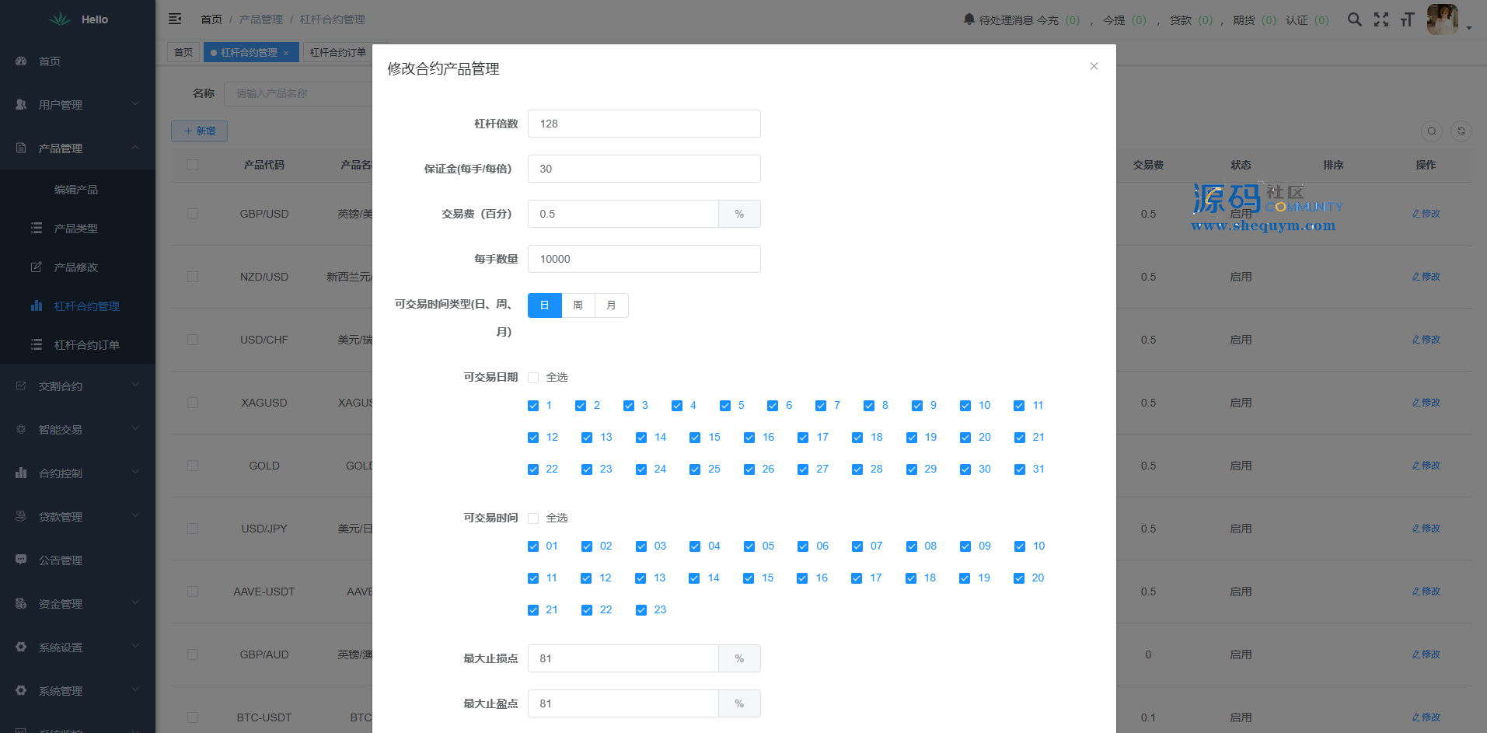Open 产品修改 edit icon item
This screenshot has height=733, width=1487.
[x=37, y=267]
